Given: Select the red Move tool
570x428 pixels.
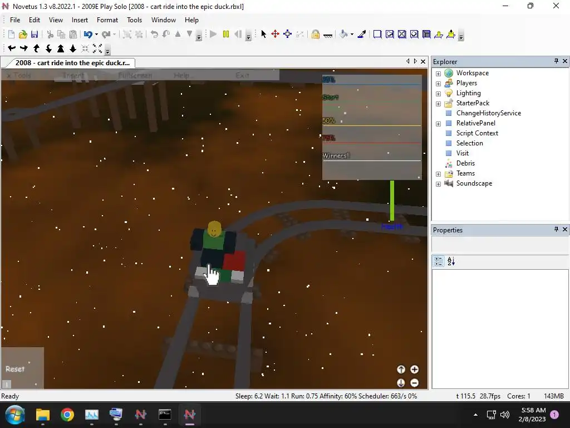Looking at the screenshot, I should 275,34.
